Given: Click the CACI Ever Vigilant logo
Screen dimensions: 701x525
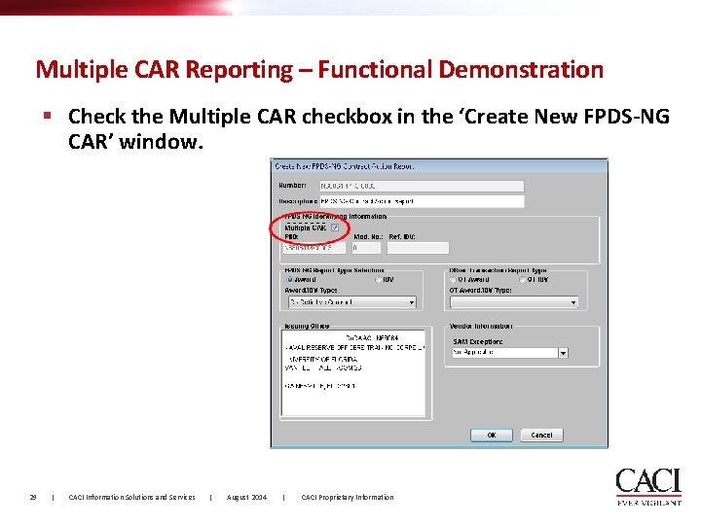Looking at the screenshot, I should (648, 487).
